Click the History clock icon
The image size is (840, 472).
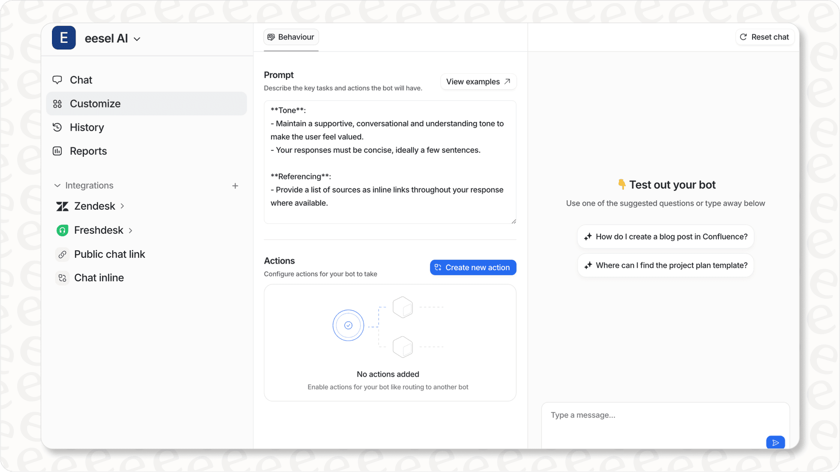coord(57,127)
